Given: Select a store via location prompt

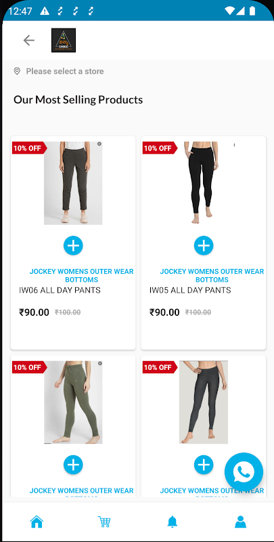Looking at the screenshot, I should click(65, 71).
